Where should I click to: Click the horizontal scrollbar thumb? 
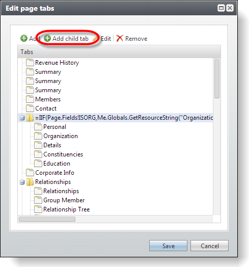[47, 219]
